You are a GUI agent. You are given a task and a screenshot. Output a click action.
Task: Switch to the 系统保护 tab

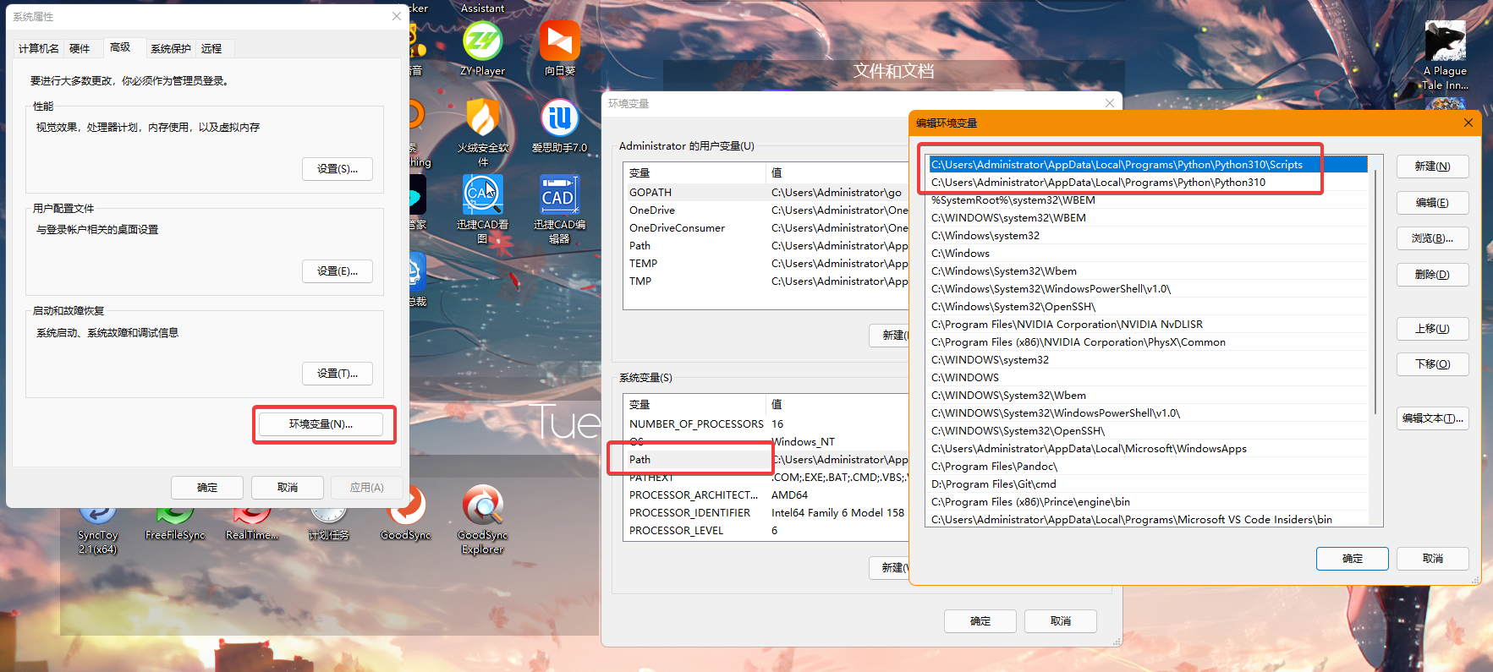(170, 48)
